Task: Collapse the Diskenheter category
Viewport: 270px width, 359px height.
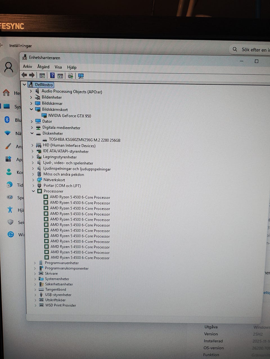Action: [x=32, y=133]
